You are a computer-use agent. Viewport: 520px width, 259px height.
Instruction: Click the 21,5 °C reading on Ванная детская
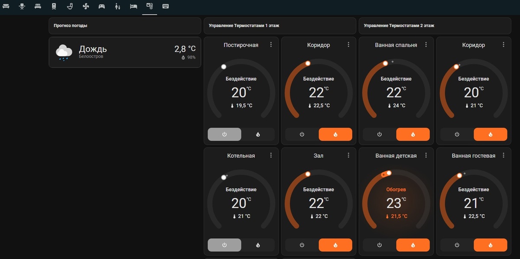pos(396,216)
